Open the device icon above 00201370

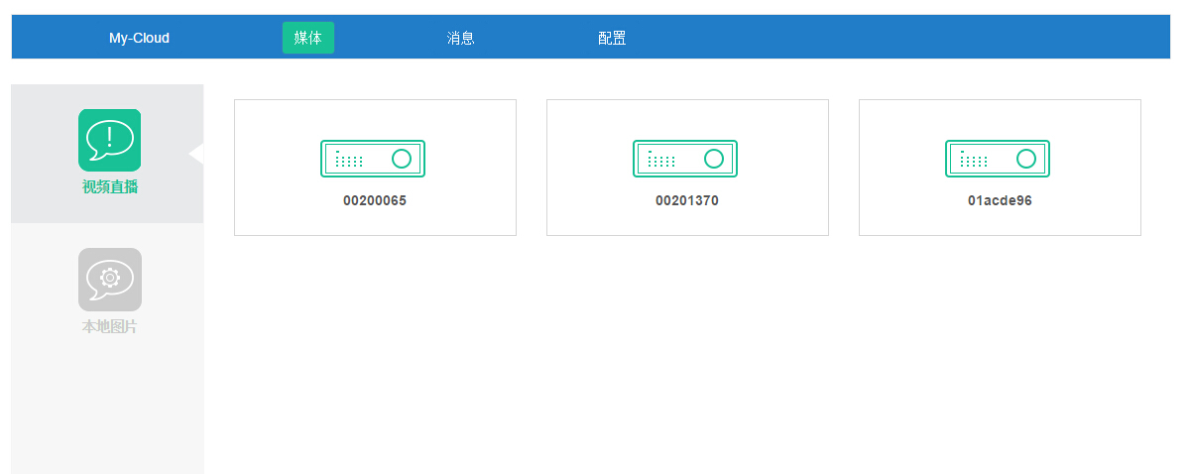point(685,159)
